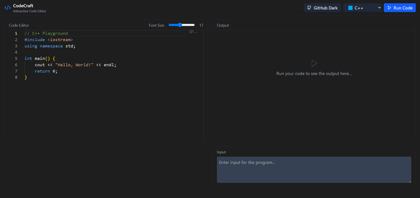Click line number 5 in the gutter
Image resolution: width=420 pixels, height=198 pixels.
pos(16,59)
